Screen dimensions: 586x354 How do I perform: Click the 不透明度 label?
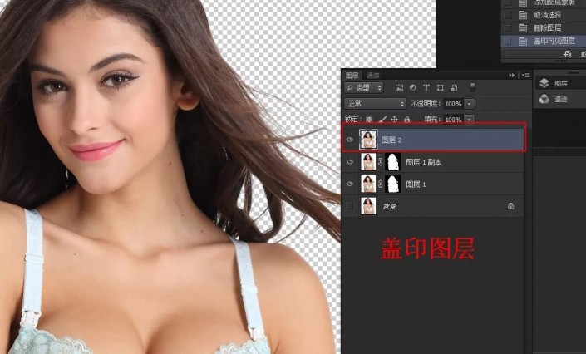click(x=426, y=104)
